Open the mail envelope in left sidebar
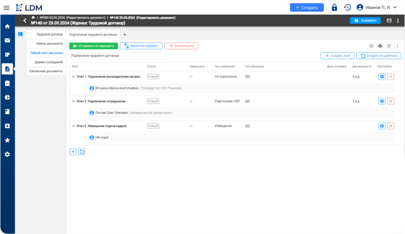 pos(7,40)
